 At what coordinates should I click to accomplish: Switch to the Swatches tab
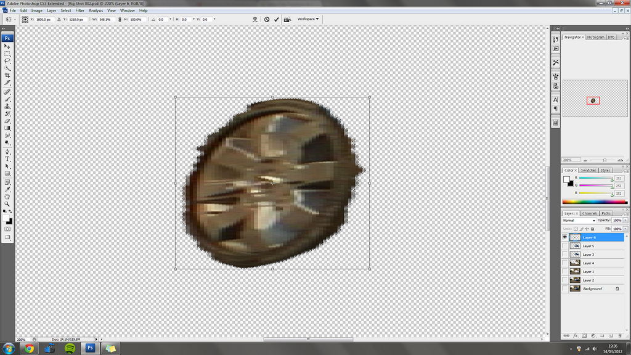pyautogui.click(x=588, y=170)
